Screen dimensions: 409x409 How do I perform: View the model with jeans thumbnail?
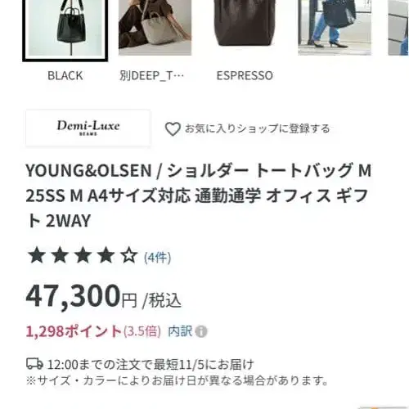coord(335,27)
